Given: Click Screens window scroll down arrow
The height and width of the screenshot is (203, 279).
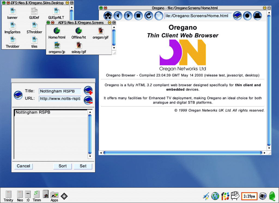Looking at the screenshot, I should pos(114,48).
